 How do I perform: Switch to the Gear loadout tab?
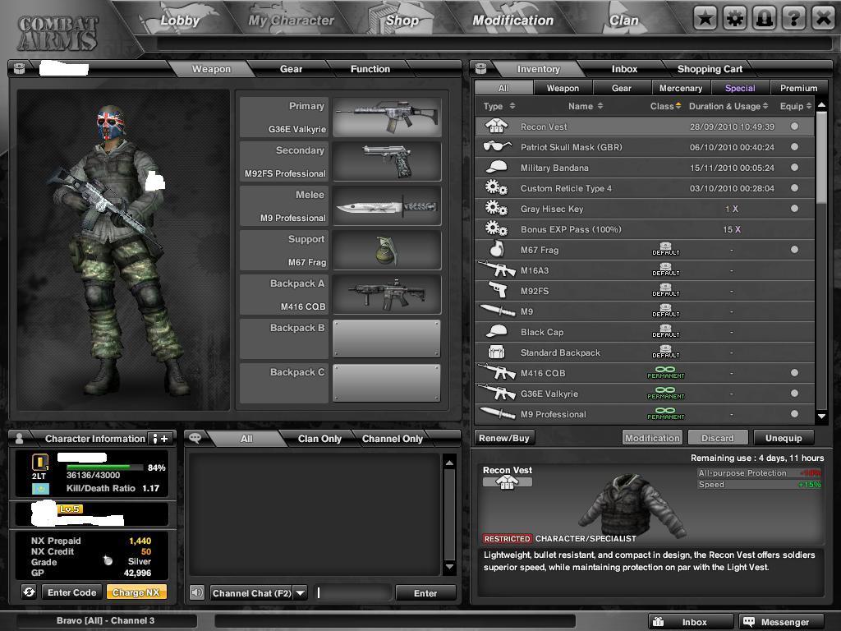291,69
